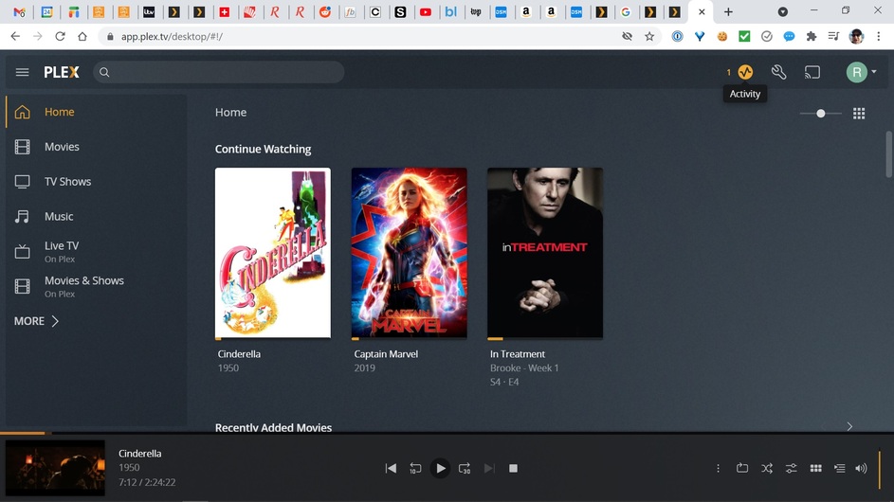894x502 pixels.
Task: Click the page vertical scrollbar
Action: coord(889,154)
